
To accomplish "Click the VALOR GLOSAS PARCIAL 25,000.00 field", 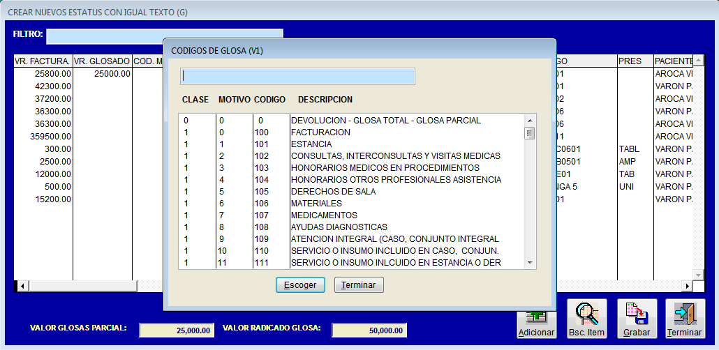I will click(x=177, y=330).
